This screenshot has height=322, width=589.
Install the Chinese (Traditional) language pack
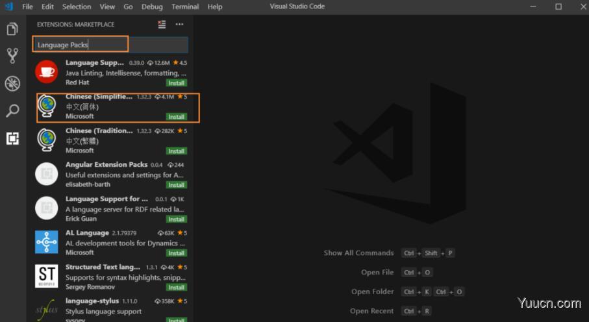[176, 151]
